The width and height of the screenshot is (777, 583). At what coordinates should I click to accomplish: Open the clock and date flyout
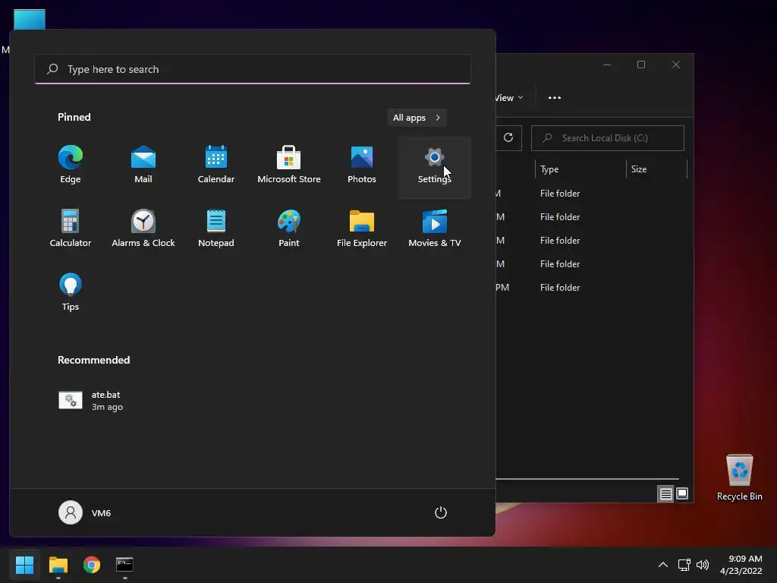741,565
